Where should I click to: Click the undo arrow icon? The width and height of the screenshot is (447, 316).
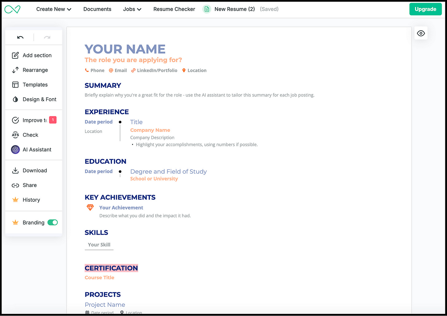[x=20, y=37]
